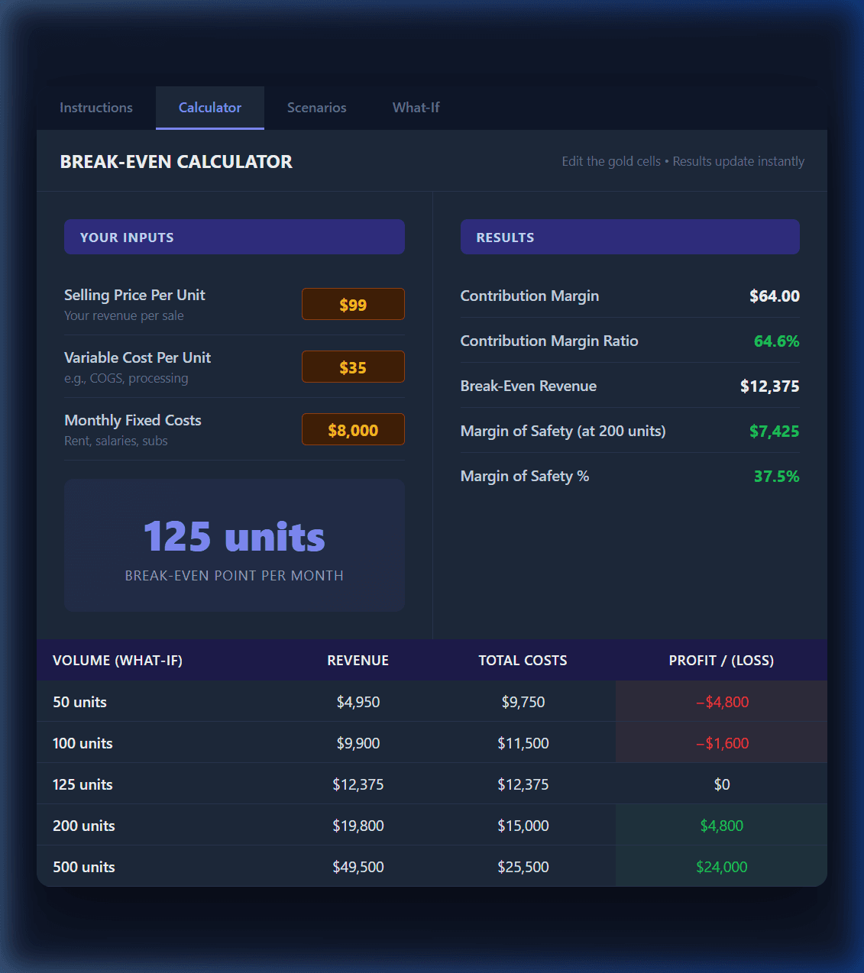Click the Variable Cost Per Unit input
864x973 pixels.
tap(353, 367)
